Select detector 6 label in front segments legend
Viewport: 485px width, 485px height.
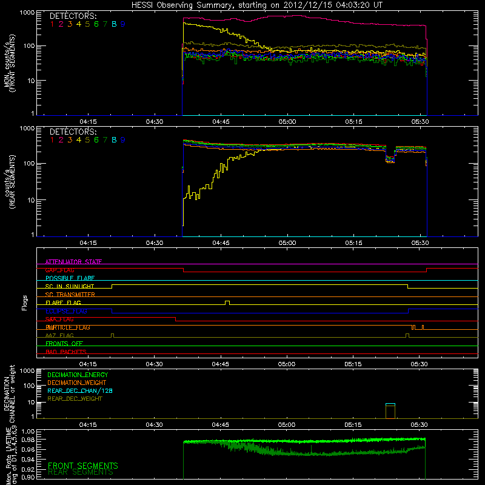click(96, 24)
